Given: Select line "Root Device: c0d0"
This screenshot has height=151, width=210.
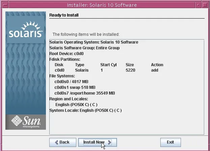Looking at the screenshot, I should pos(67,54).
